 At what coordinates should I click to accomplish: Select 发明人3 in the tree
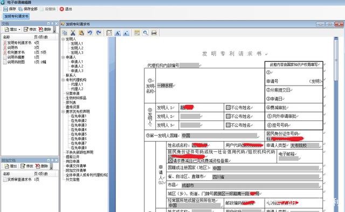[x=77, y=53]
